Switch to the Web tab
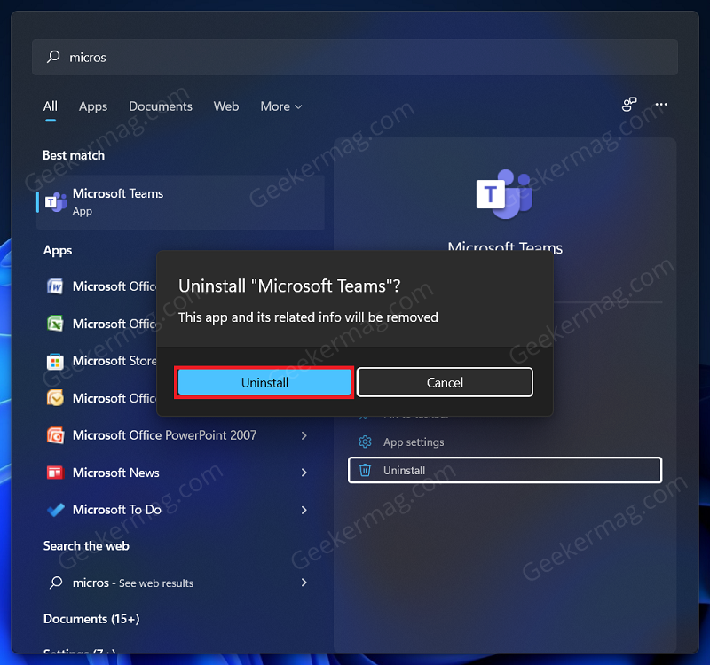The height and width of the screenshot is (665, 710). (226, 106)
